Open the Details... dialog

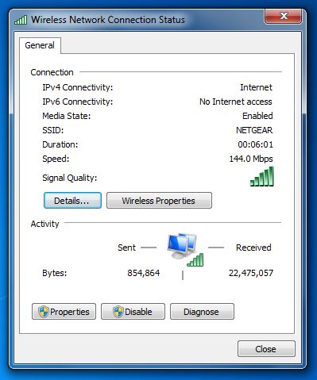72,201
